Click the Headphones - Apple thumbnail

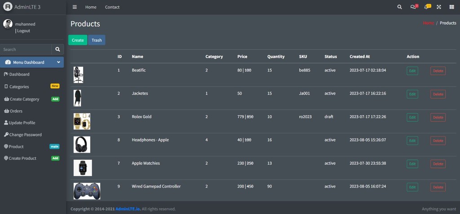(82, 144)
